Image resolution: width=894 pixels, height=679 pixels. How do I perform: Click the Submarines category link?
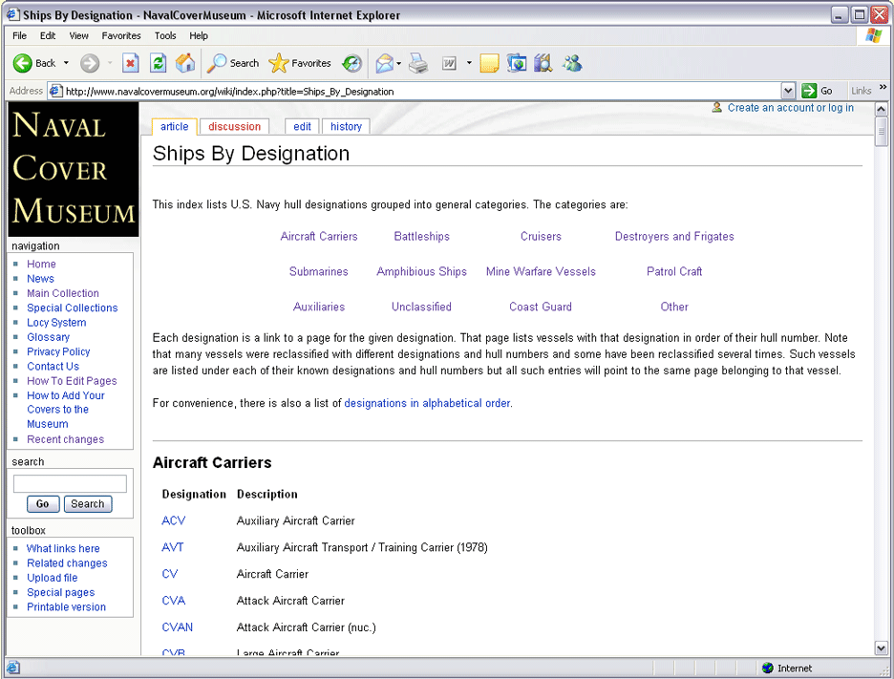click(319, 271)
